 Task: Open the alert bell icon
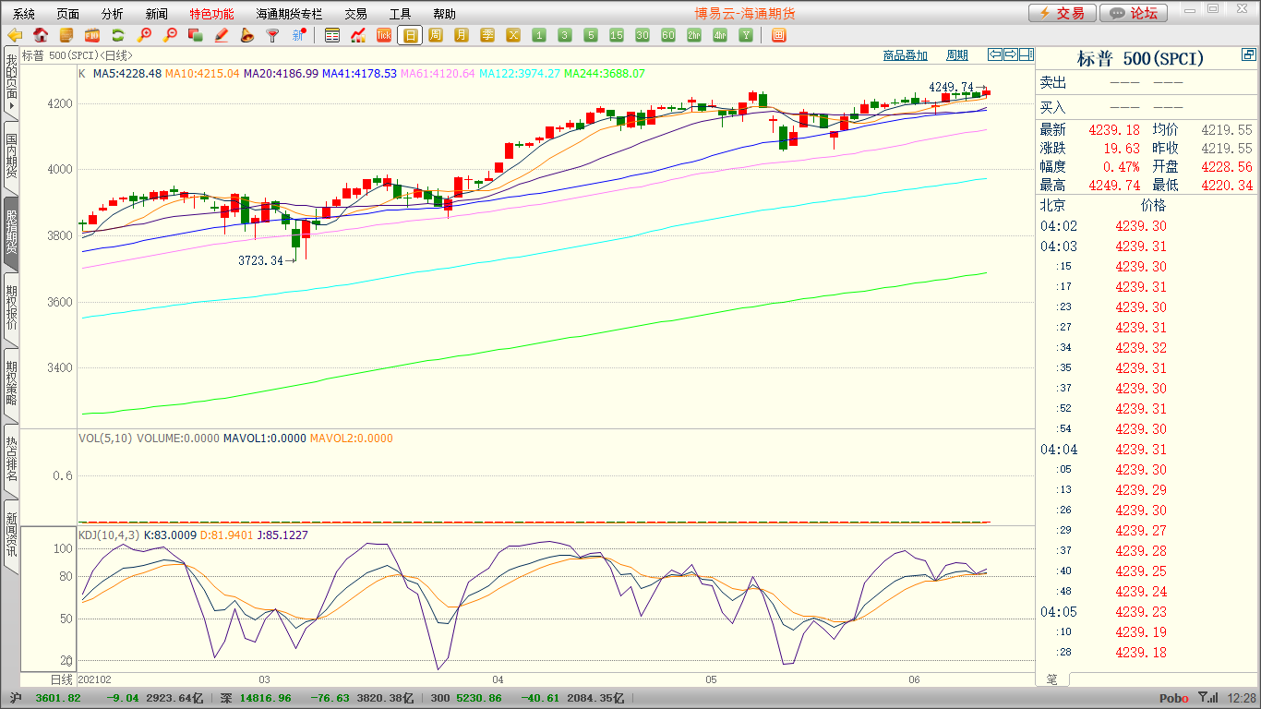pos(247,36)
